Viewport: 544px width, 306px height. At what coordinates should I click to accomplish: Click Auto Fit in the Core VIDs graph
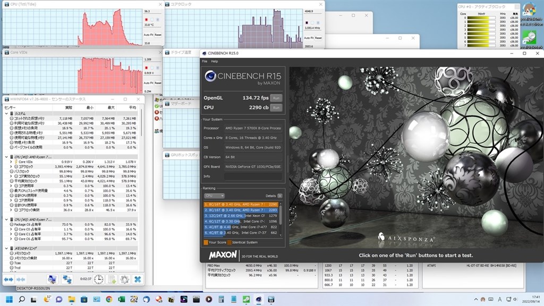pyautogui.click(x=149, y=83)
